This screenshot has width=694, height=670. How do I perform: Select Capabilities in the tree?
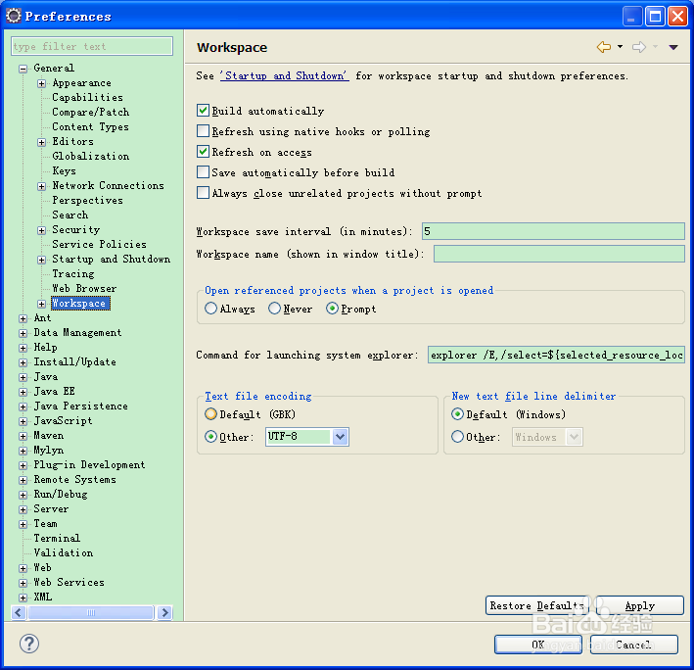click(87, 97)
